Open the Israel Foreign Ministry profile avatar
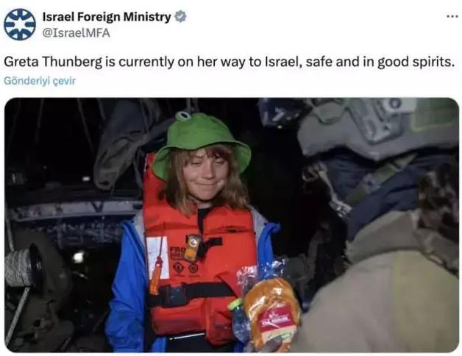The height and width of the screenshot is (356, 462). point(20,24)
